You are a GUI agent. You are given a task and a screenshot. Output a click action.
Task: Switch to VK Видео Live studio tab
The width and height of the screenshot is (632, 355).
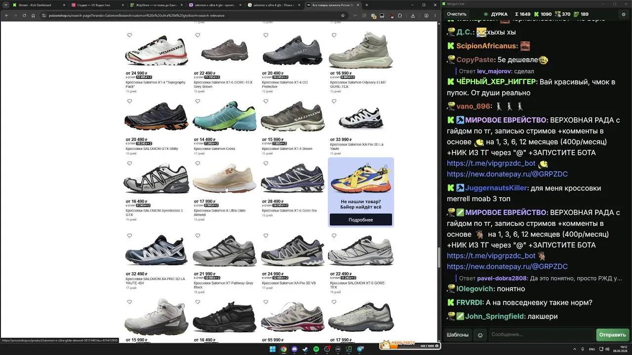click(x=96, y=5)
